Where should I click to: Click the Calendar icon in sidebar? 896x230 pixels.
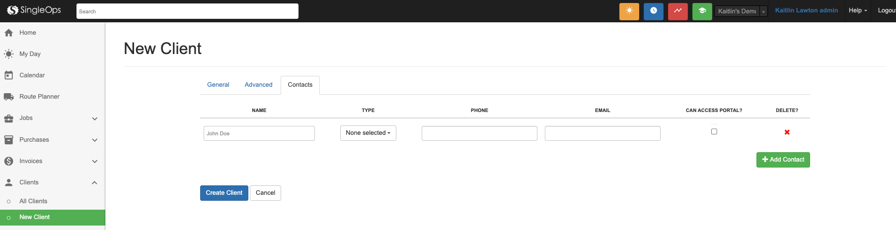pos(8,75)
